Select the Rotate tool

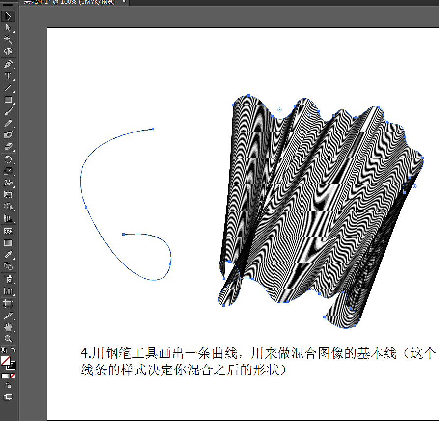pos(8,159)
